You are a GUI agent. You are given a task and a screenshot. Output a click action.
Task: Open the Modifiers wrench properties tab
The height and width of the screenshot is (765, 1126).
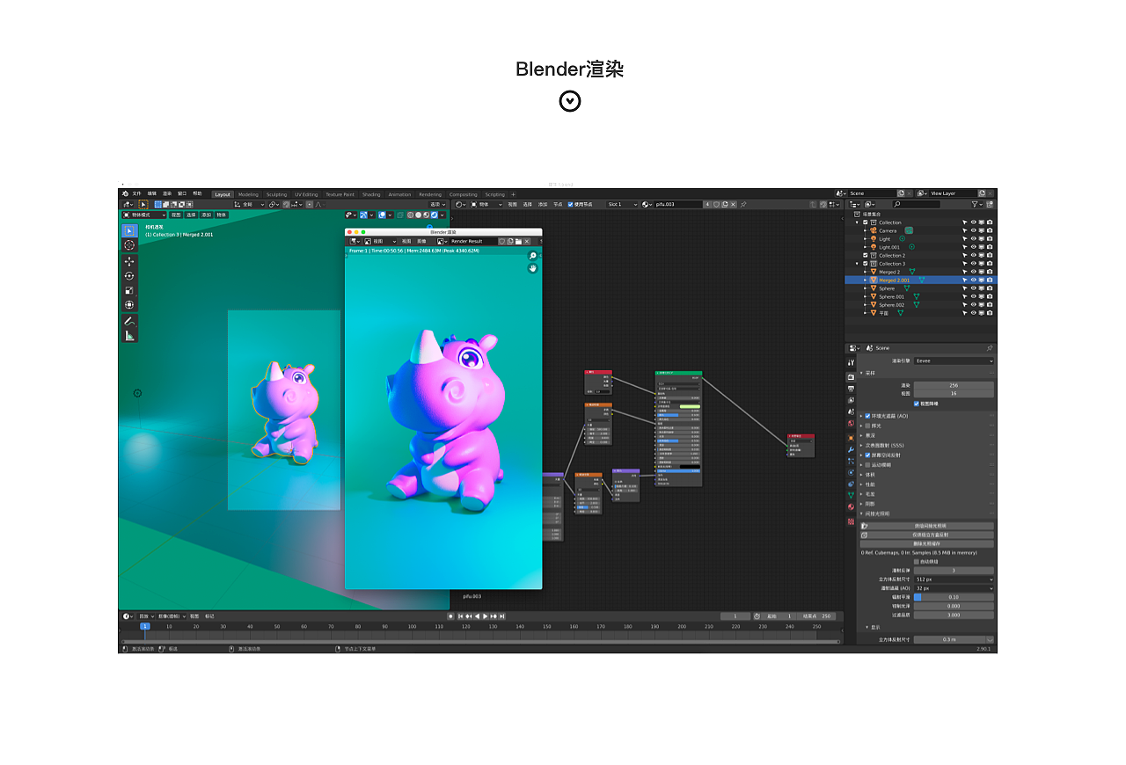[851, 449]
